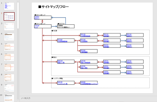Select slide 5 thumbnail
The width and height of the screenshot is (157, 102).
click(9, 47)
